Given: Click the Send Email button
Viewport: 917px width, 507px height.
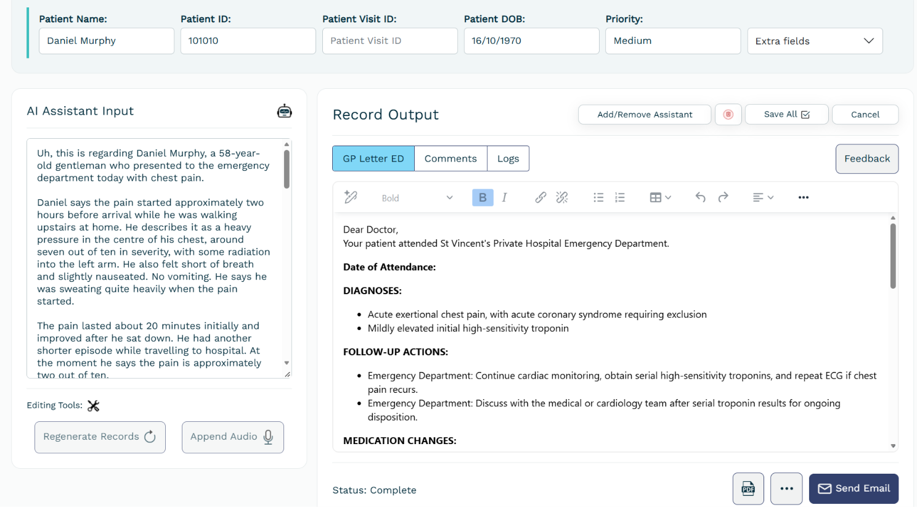Looking at the screenshot, I should [x=854, y=488].
